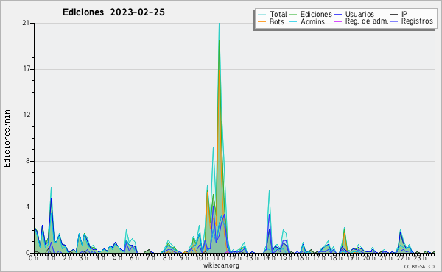The width and height of the screenshot is (442, 272).
Task: Click the 'Ediciones' legend label
Action: 316,14
